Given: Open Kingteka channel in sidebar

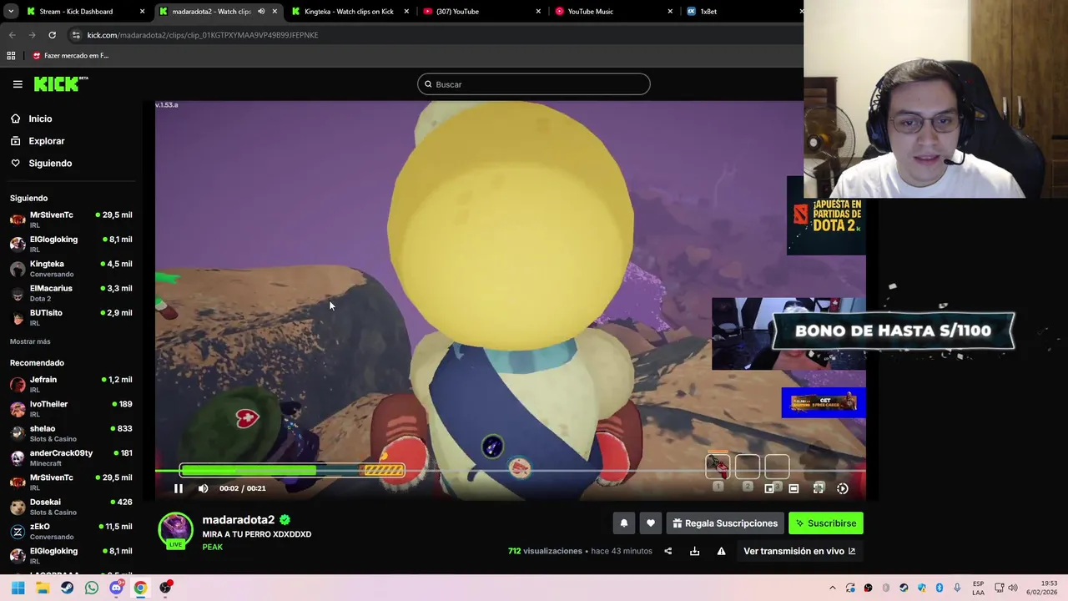Looking at the screenshot, I should [70, 268].
